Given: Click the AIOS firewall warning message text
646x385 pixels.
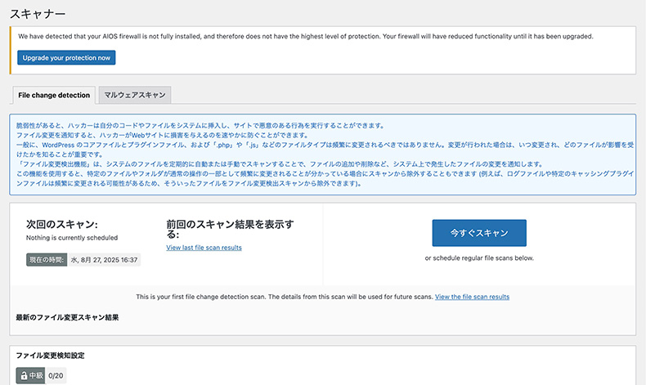Looking at the screenshot, I should pos(306,36).
